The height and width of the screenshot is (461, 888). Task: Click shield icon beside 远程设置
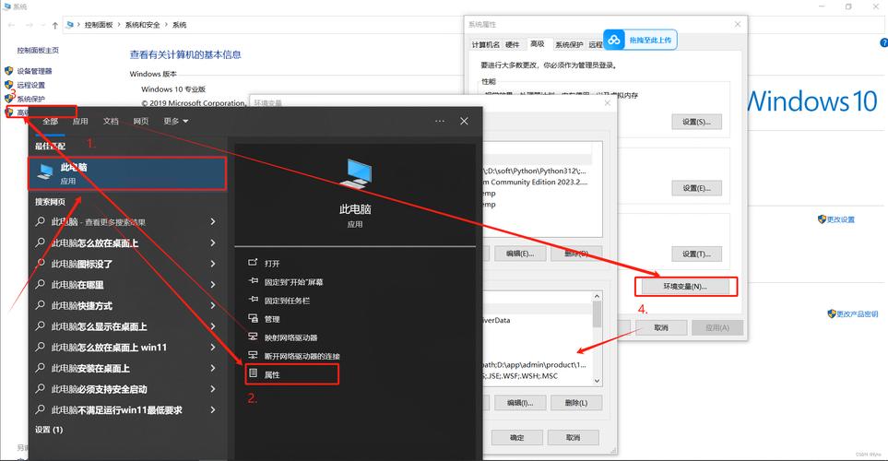(x=9, y=85)
